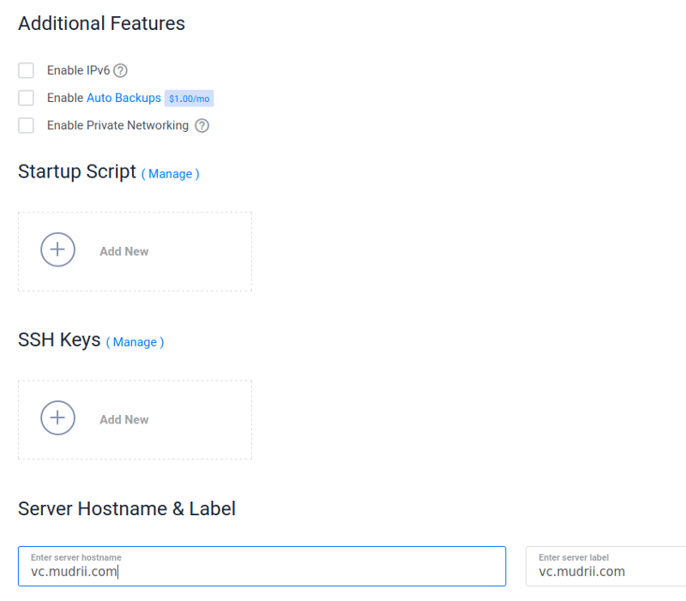The width and height of the screenshot is (686, 601).
Task: Click the Additional Features heading
Action: tap(101, 23)
